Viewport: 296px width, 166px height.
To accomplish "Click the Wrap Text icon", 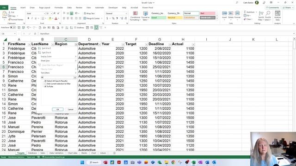I will coord(85,13).
